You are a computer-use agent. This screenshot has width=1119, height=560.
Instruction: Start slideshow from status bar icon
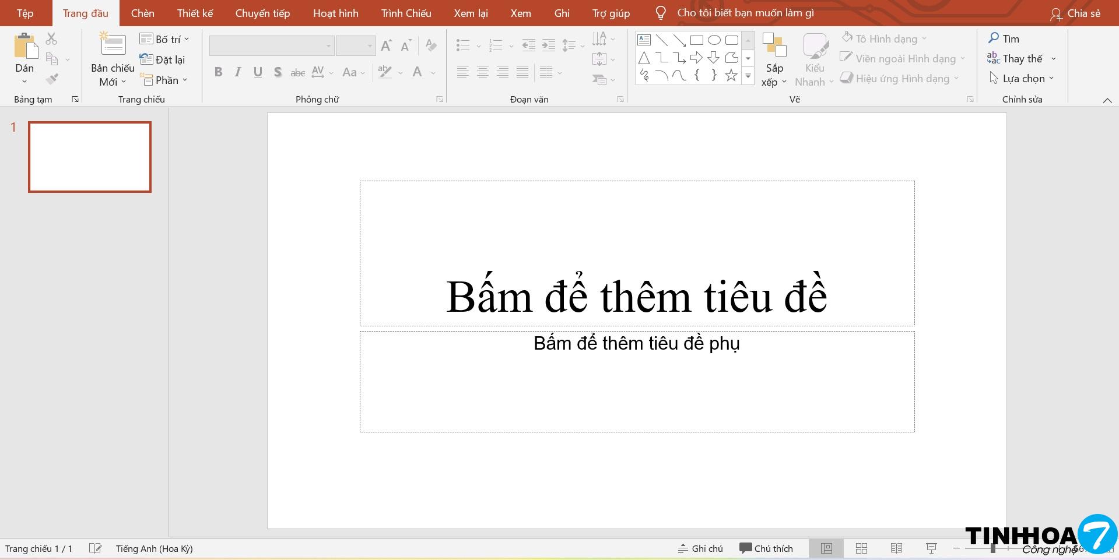[x=931, y=548]
